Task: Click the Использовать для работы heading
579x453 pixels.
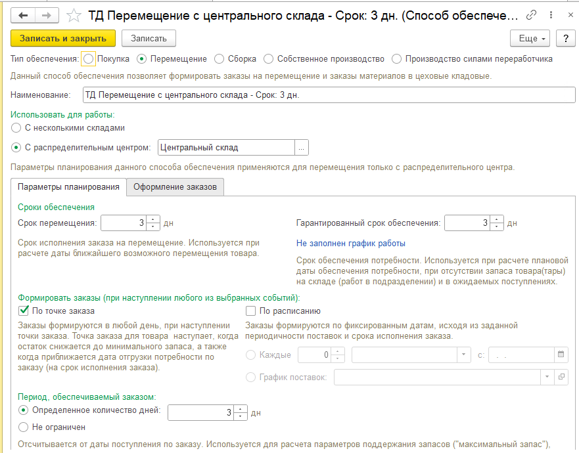Action: 62,115
